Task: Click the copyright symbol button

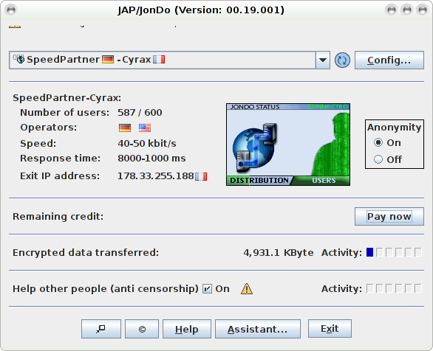Action: pos(142,329)
